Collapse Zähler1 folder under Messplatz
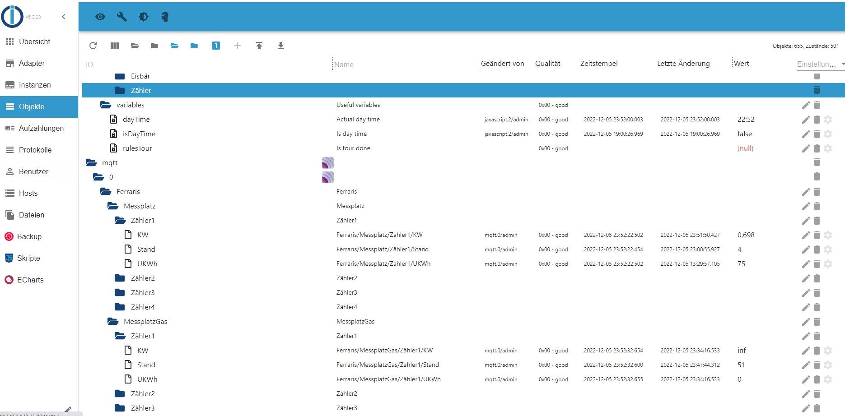The height and width of the screenshot is (416, 845). coord(120,221)
